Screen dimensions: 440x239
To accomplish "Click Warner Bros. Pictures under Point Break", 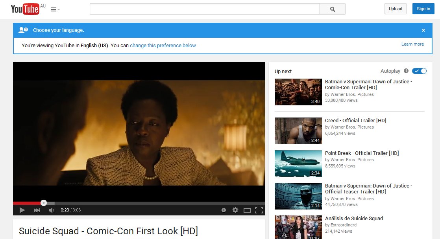I will [352, 160].
